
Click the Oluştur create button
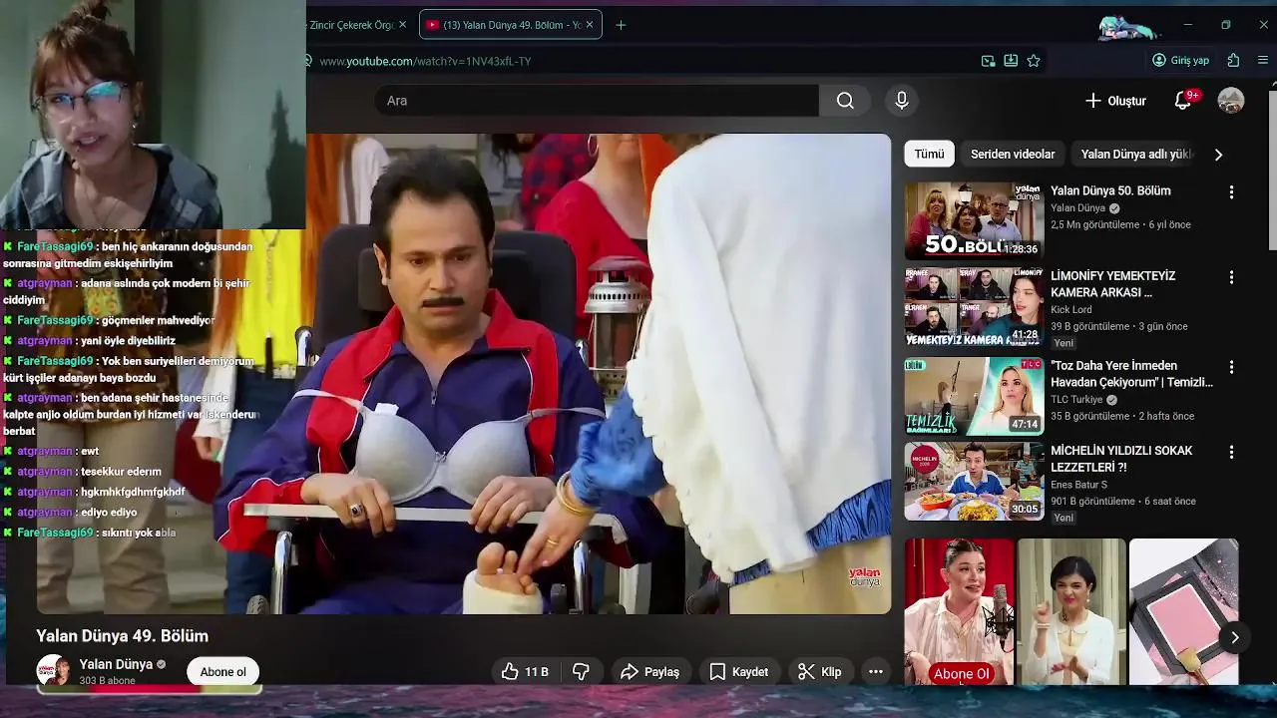point(1115,101)
